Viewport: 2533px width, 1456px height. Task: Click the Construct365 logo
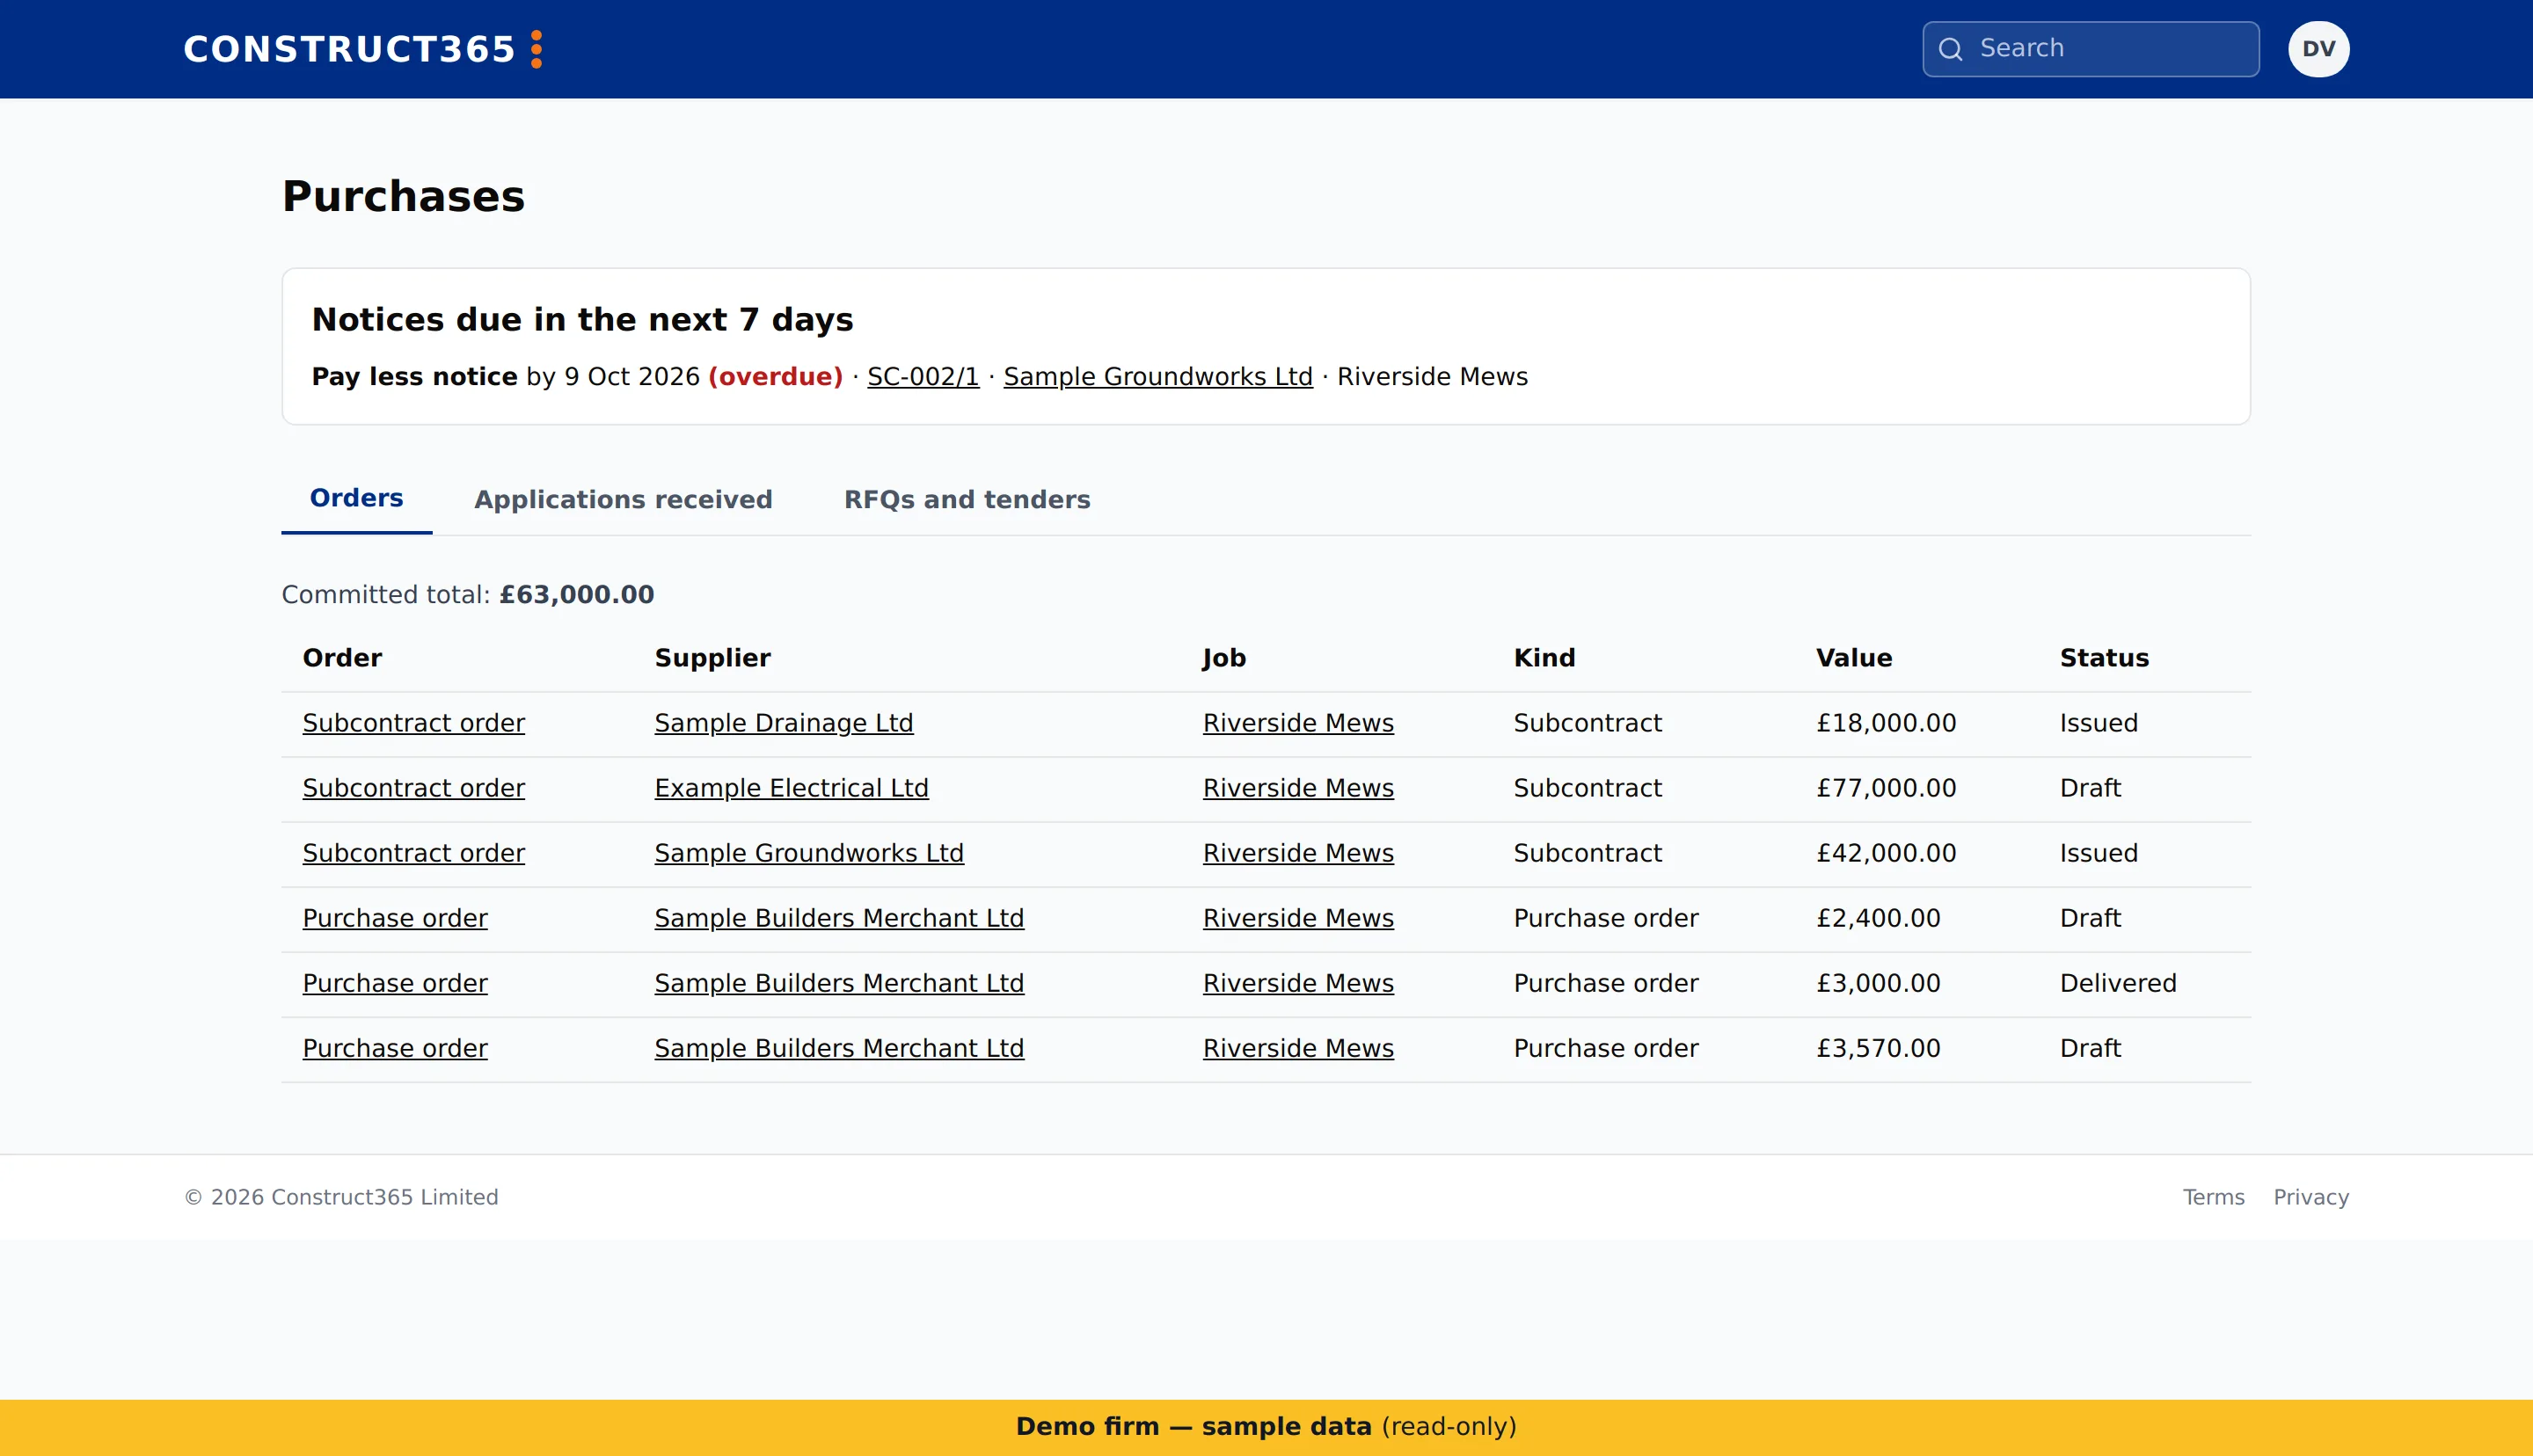click(363, 49)
